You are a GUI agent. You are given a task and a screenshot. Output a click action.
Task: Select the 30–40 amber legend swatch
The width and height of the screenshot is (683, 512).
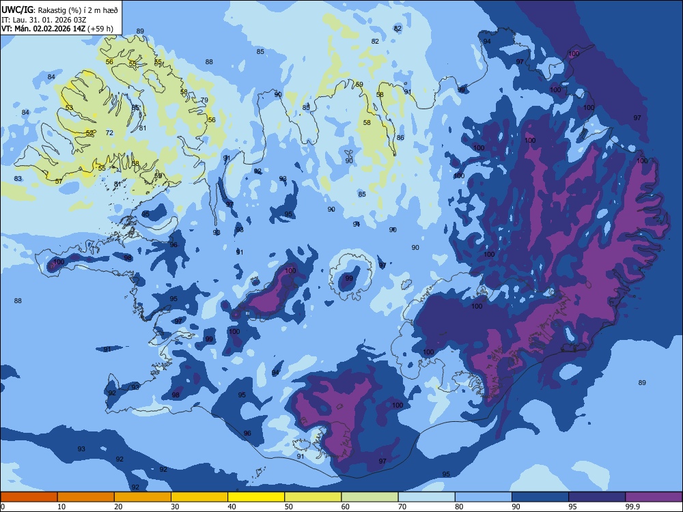point(199,497)
